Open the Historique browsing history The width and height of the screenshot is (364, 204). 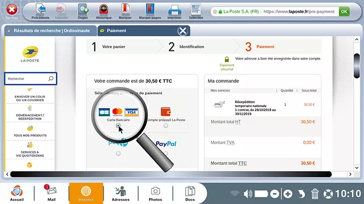click(104, 12)
